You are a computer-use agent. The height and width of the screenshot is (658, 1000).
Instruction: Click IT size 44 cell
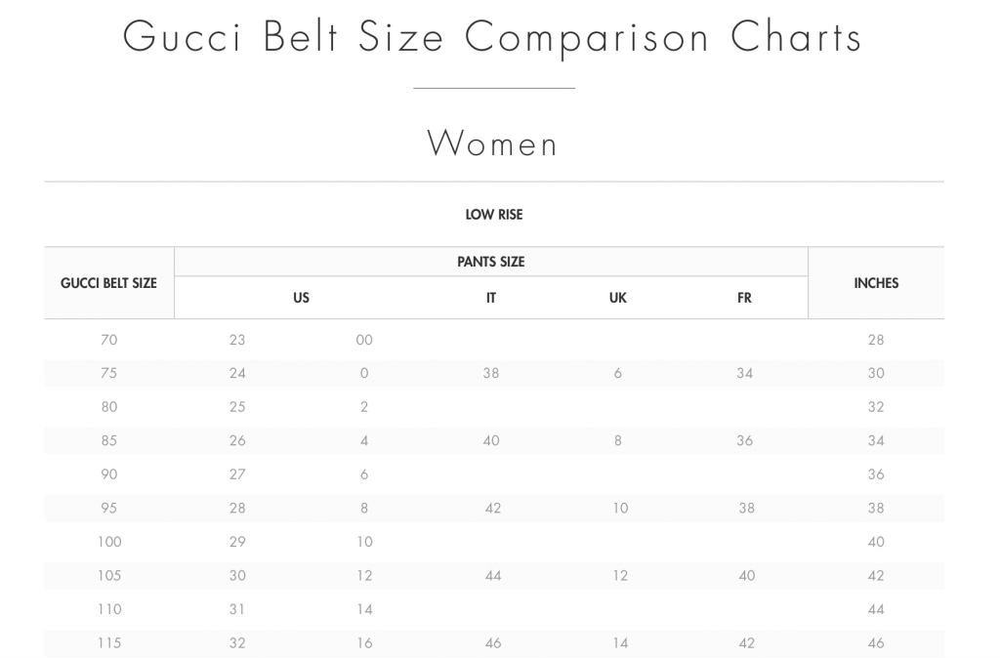pyautogui.click(x=492, y=576)
